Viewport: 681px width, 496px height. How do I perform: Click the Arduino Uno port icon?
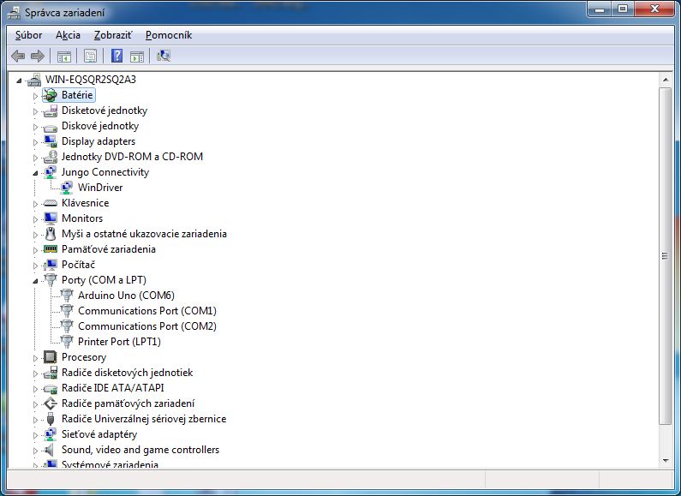click(x=67, y=296)
